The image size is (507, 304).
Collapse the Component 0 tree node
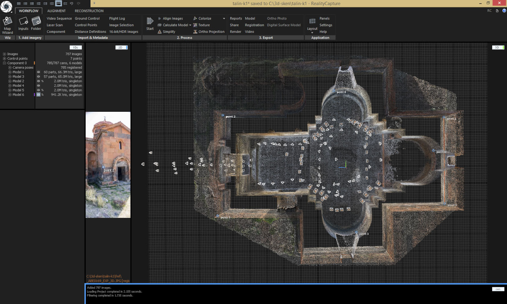click(4, 63)
